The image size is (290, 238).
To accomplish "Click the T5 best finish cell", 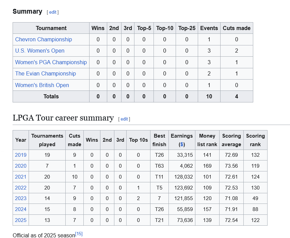I will pyautogui.click(x=159, y=188).
